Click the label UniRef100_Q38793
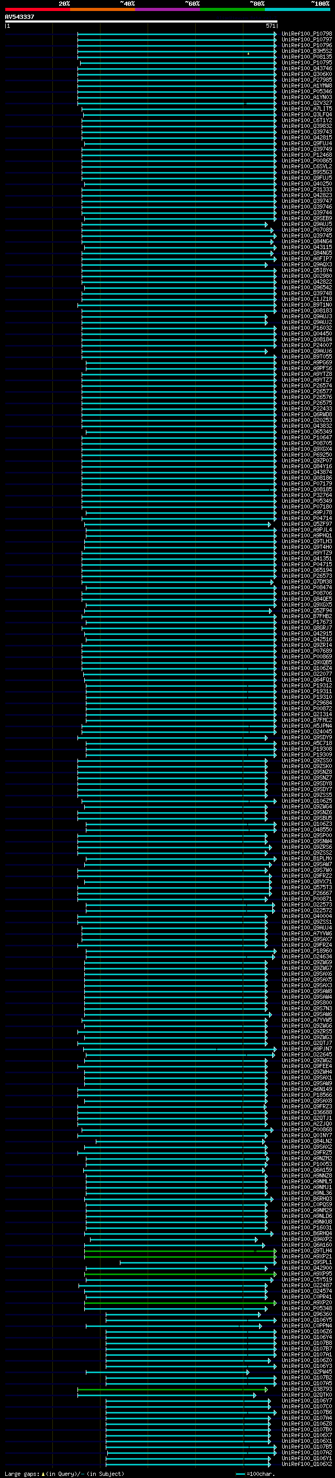This screenshot has height=1478, width=335. click(x=307, y=1389)
